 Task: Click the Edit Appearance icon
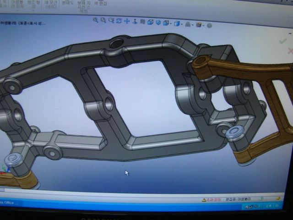188,24
